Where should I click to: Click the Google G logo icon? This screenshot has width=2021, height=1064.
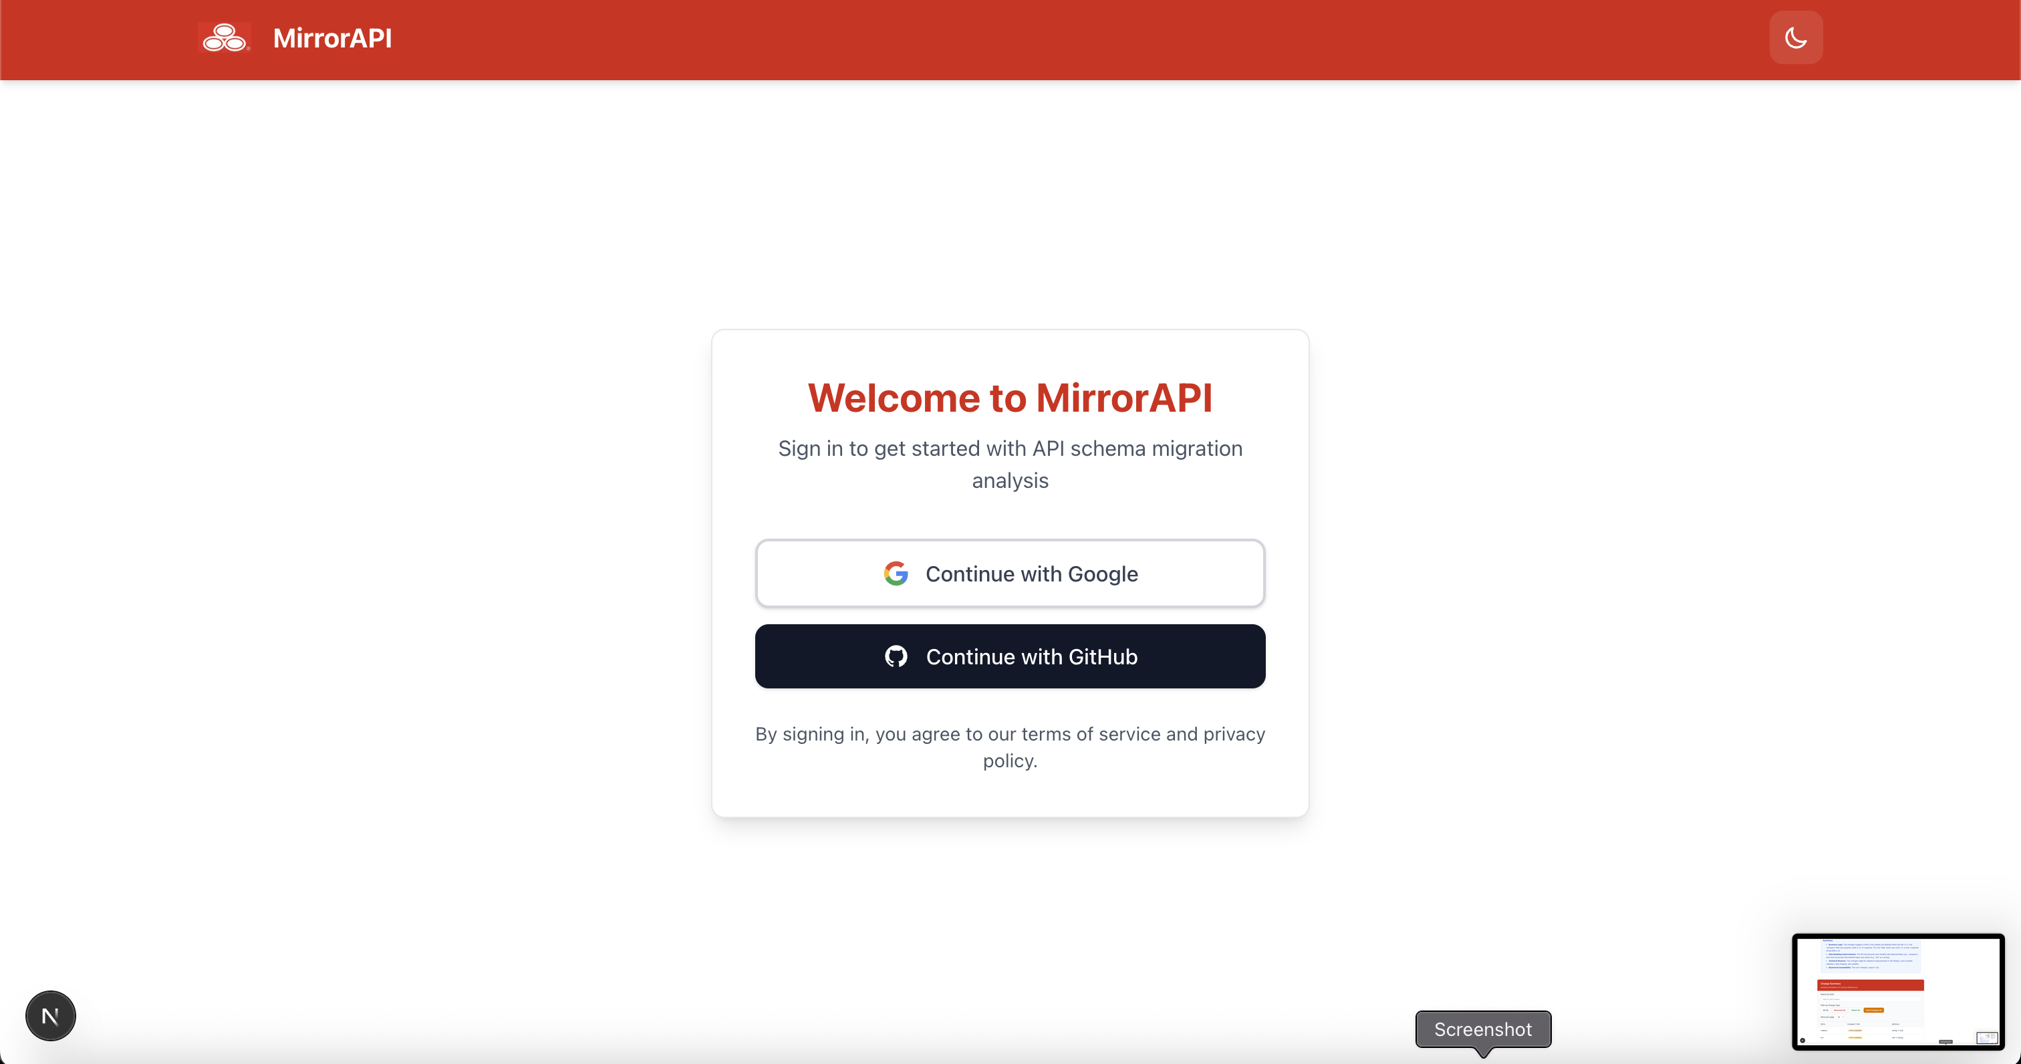coord(896,573)
